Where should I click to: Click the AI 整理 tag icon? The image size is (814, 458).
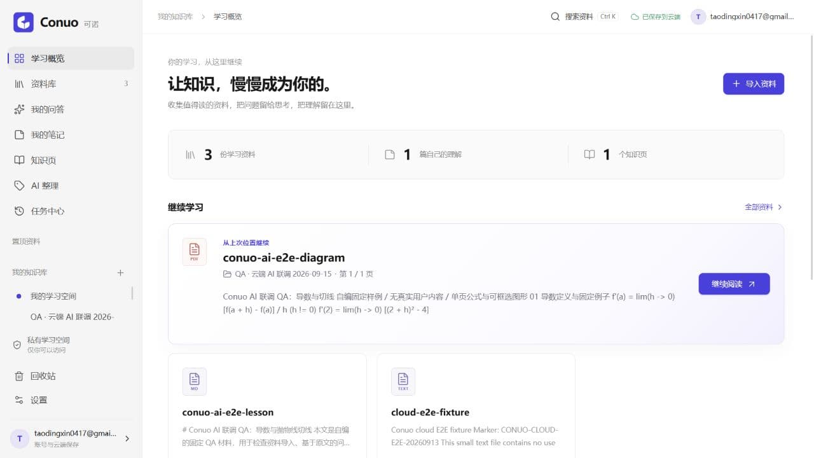point(19,186)
